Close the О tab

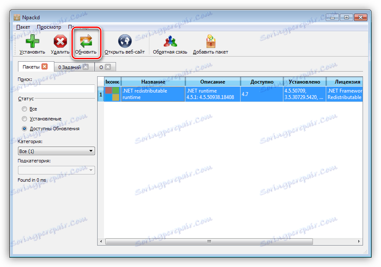[108, 67]
